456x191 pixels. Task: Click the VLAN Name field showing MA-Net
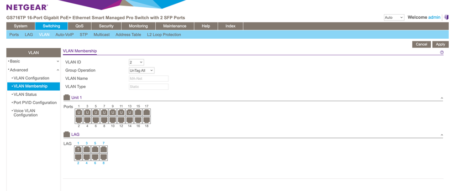[x=149, y=79]
